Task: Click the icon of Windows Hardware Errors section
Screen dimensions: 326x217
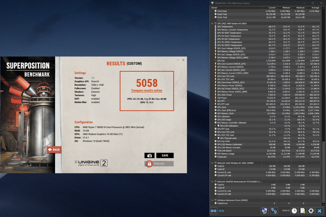Action: (215, 200)
